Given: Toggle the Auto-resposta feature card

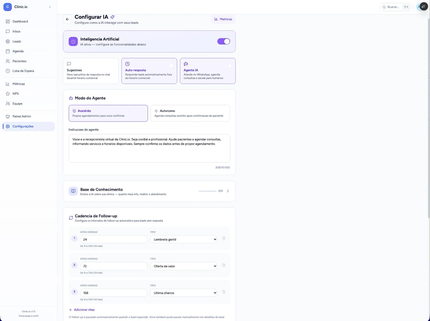Looking at the screenshot, I should (149, 71).
